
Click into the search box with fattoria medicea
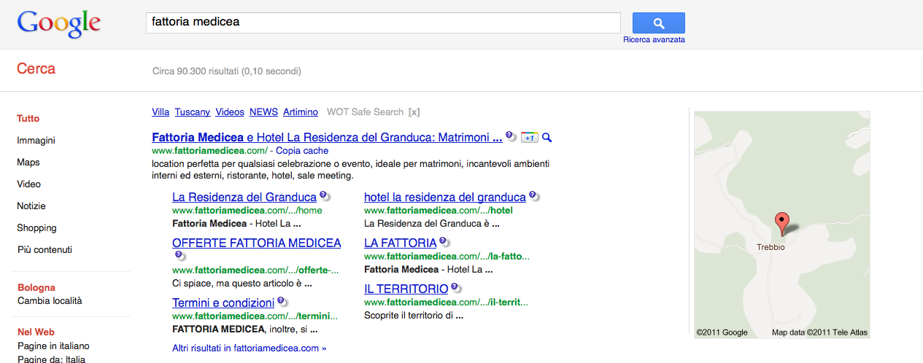pyautogui.click(x=383, y=23)
